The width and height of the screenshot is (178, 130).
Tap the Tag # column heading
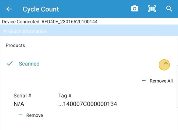coord(65,95)
